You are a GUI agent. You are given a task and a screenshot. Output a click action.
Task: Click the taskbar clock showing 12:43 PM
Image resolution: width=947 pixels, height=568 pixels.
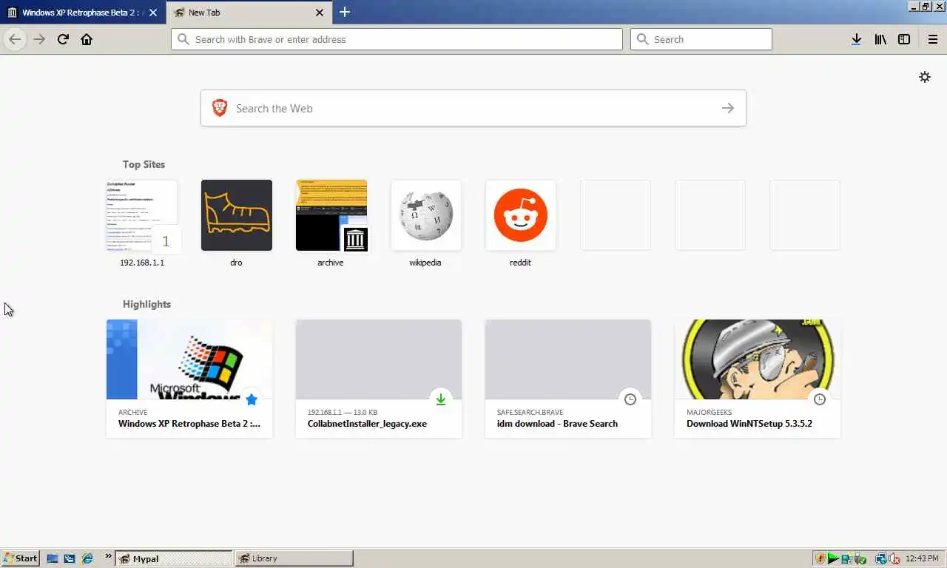[922, 558]
